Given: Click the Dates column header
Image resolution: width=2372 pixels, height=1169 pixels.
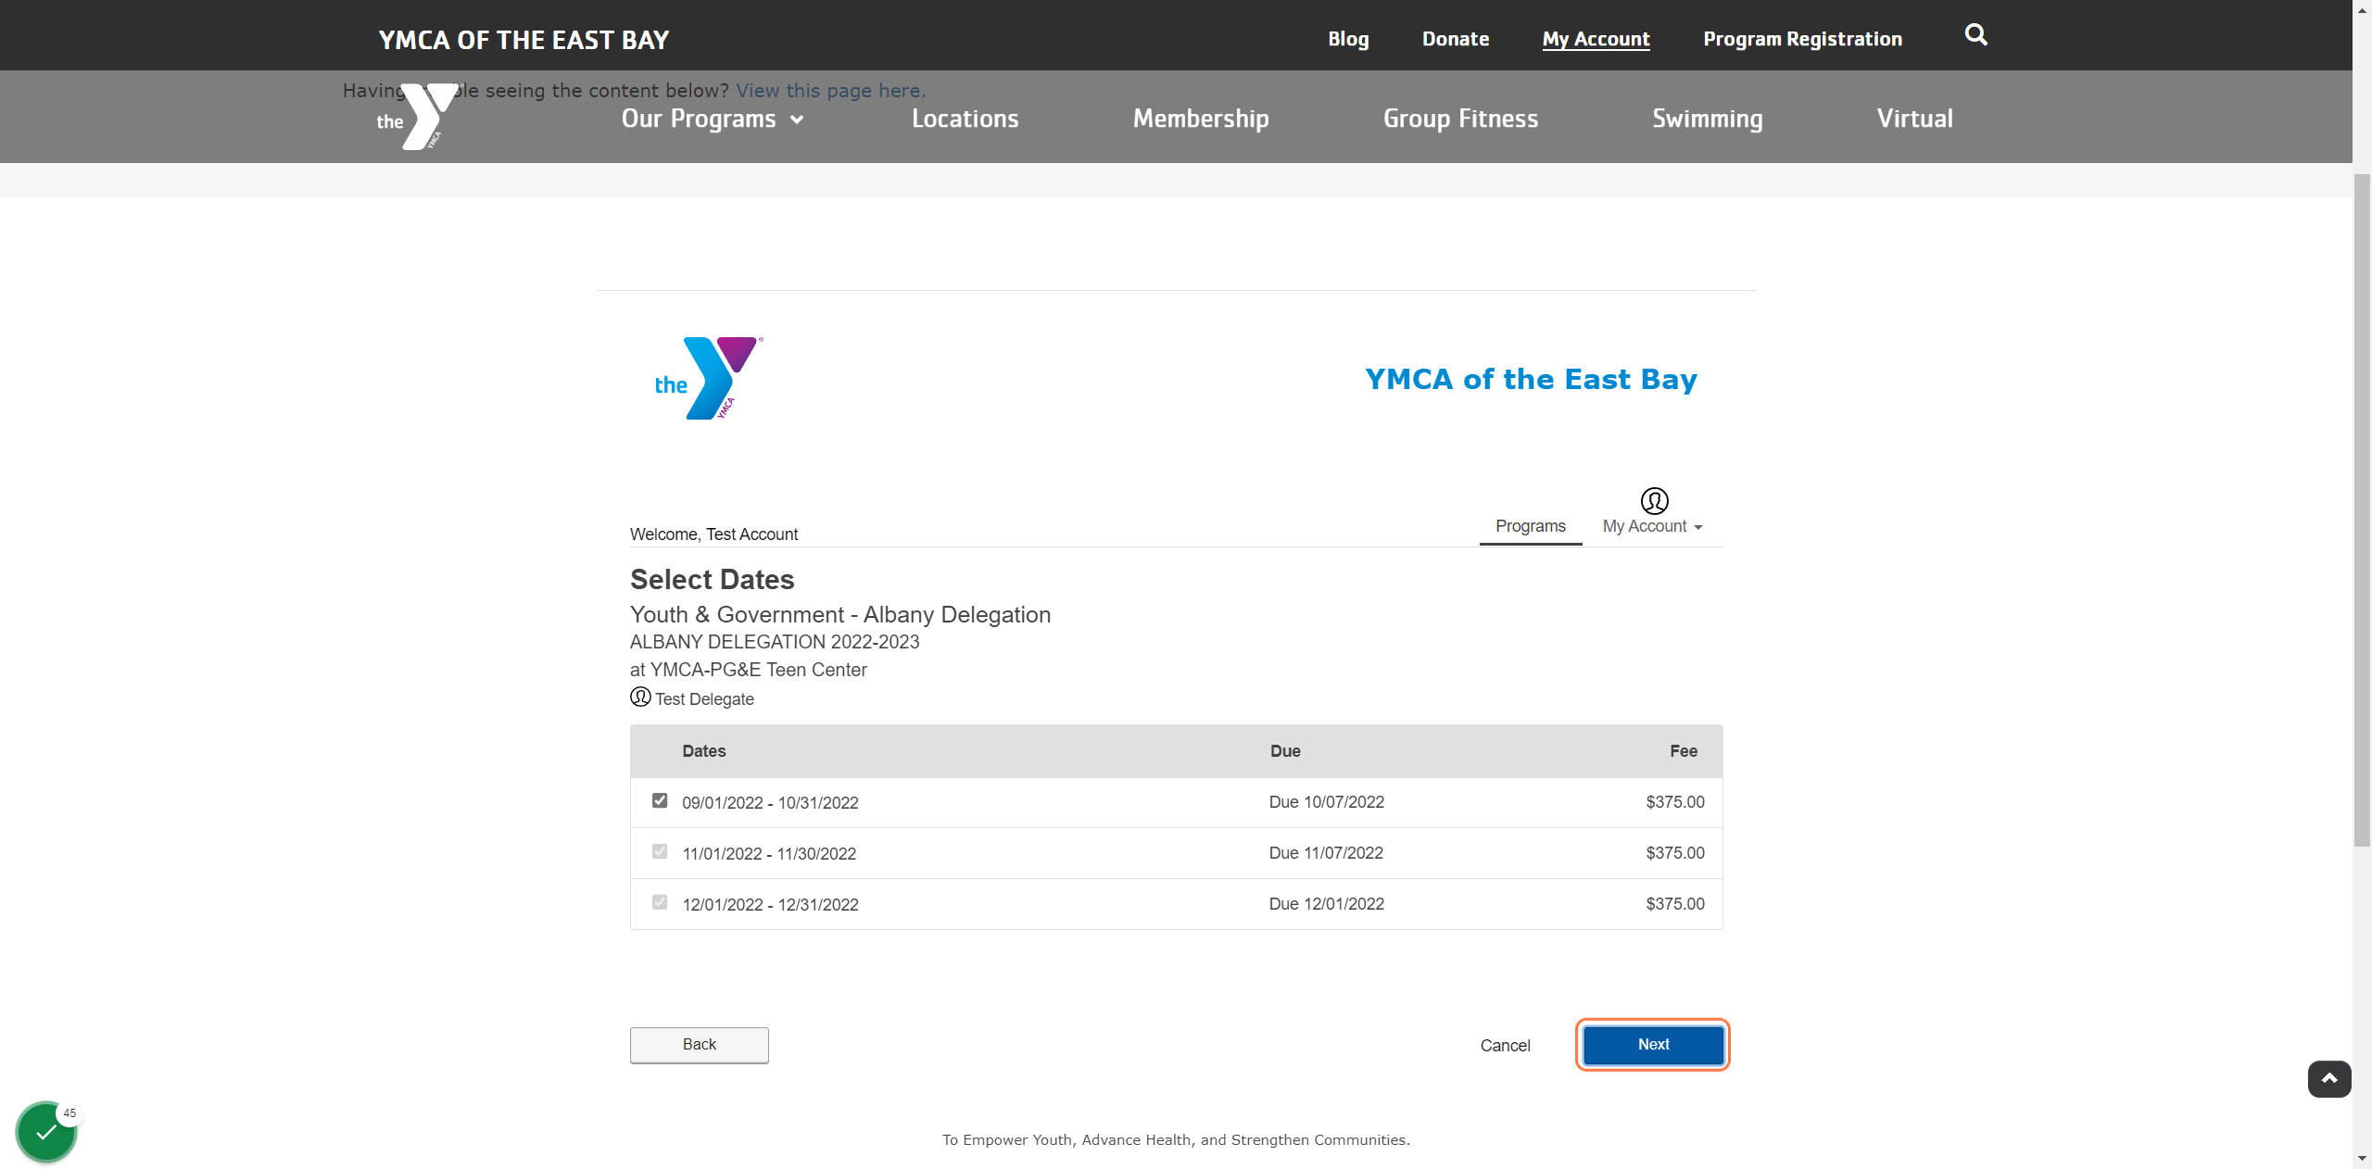Looking at the screenshot, I should coord(703,751).
